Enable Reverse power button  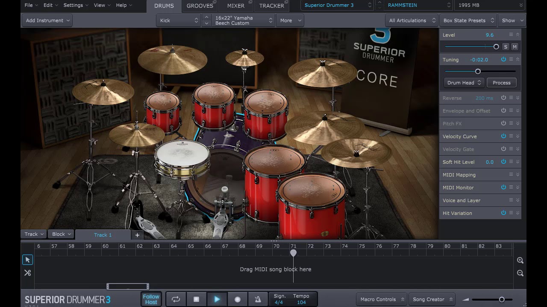503,98
